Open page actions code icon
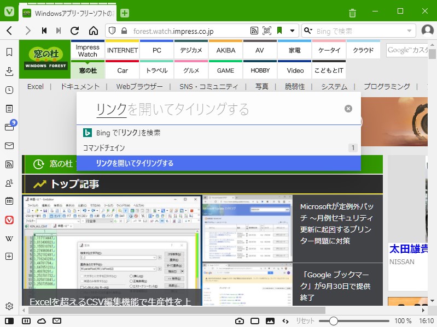 point(285,321)
